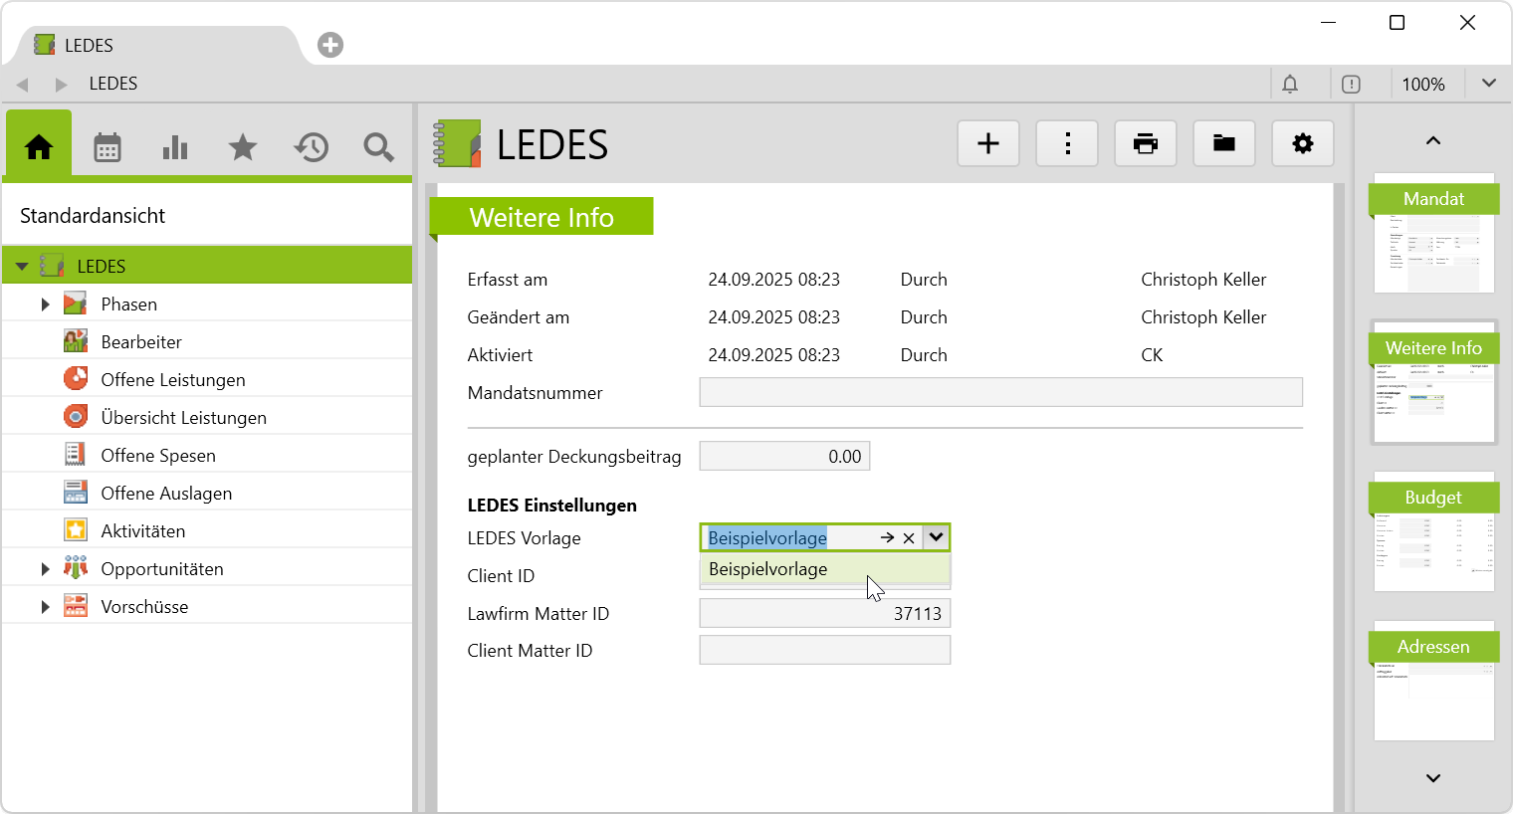Viewport: 1513px width, 814px height.
Task: Expand the Phasen tree node
Action: [x=45, y=305]
